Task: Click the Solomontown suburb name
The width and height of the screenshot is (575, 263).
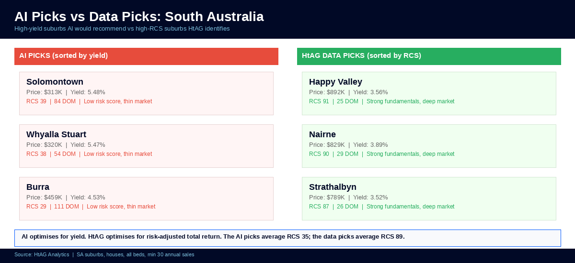Action: pyautogui.click(x=55, y=82)
